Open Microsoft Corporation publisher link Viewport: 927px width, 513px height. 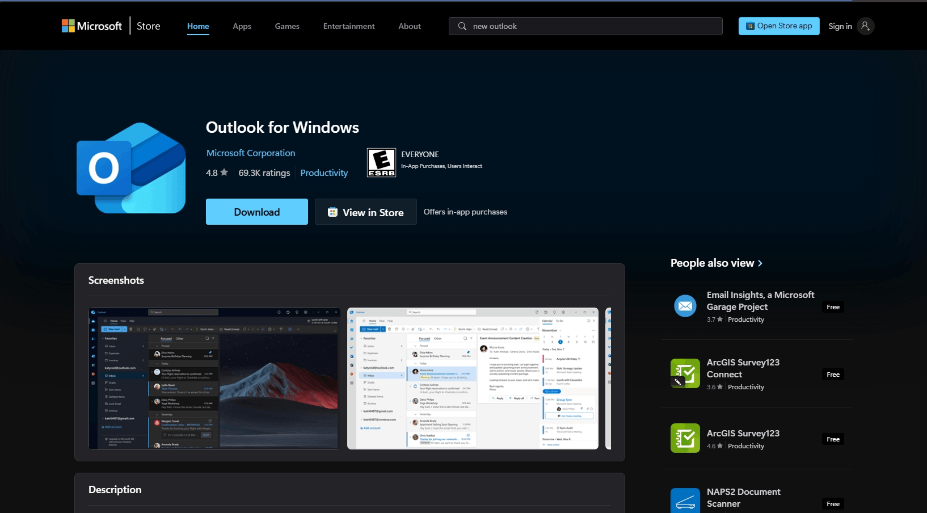(251, 153)
